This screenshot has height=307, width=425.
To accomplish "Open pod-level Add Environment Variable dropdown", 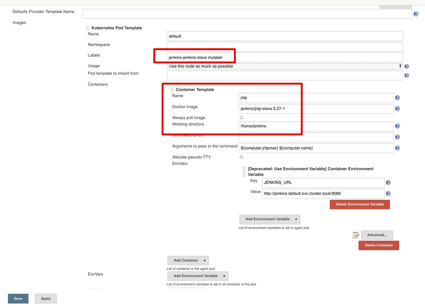I will coord(198,276).
